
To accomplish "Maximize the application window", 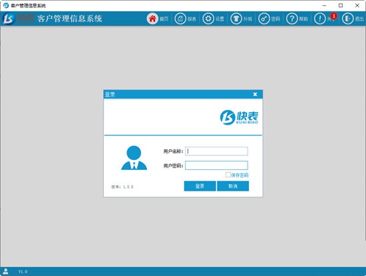I will coord(341,5).
